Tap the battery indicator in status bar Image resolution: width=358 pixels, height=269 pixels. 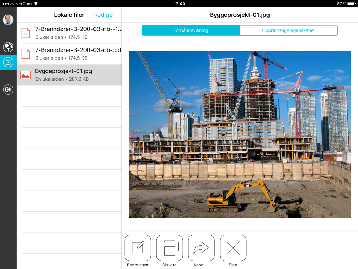click(352, 4)
